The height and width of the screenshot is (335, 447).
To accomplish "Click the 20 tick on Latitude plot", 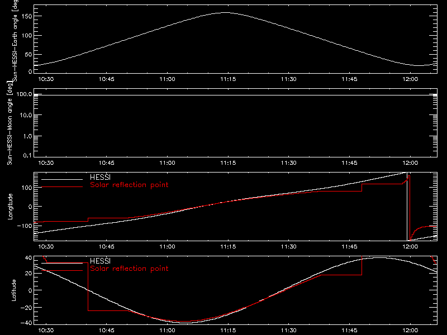I will coord(28,274).
